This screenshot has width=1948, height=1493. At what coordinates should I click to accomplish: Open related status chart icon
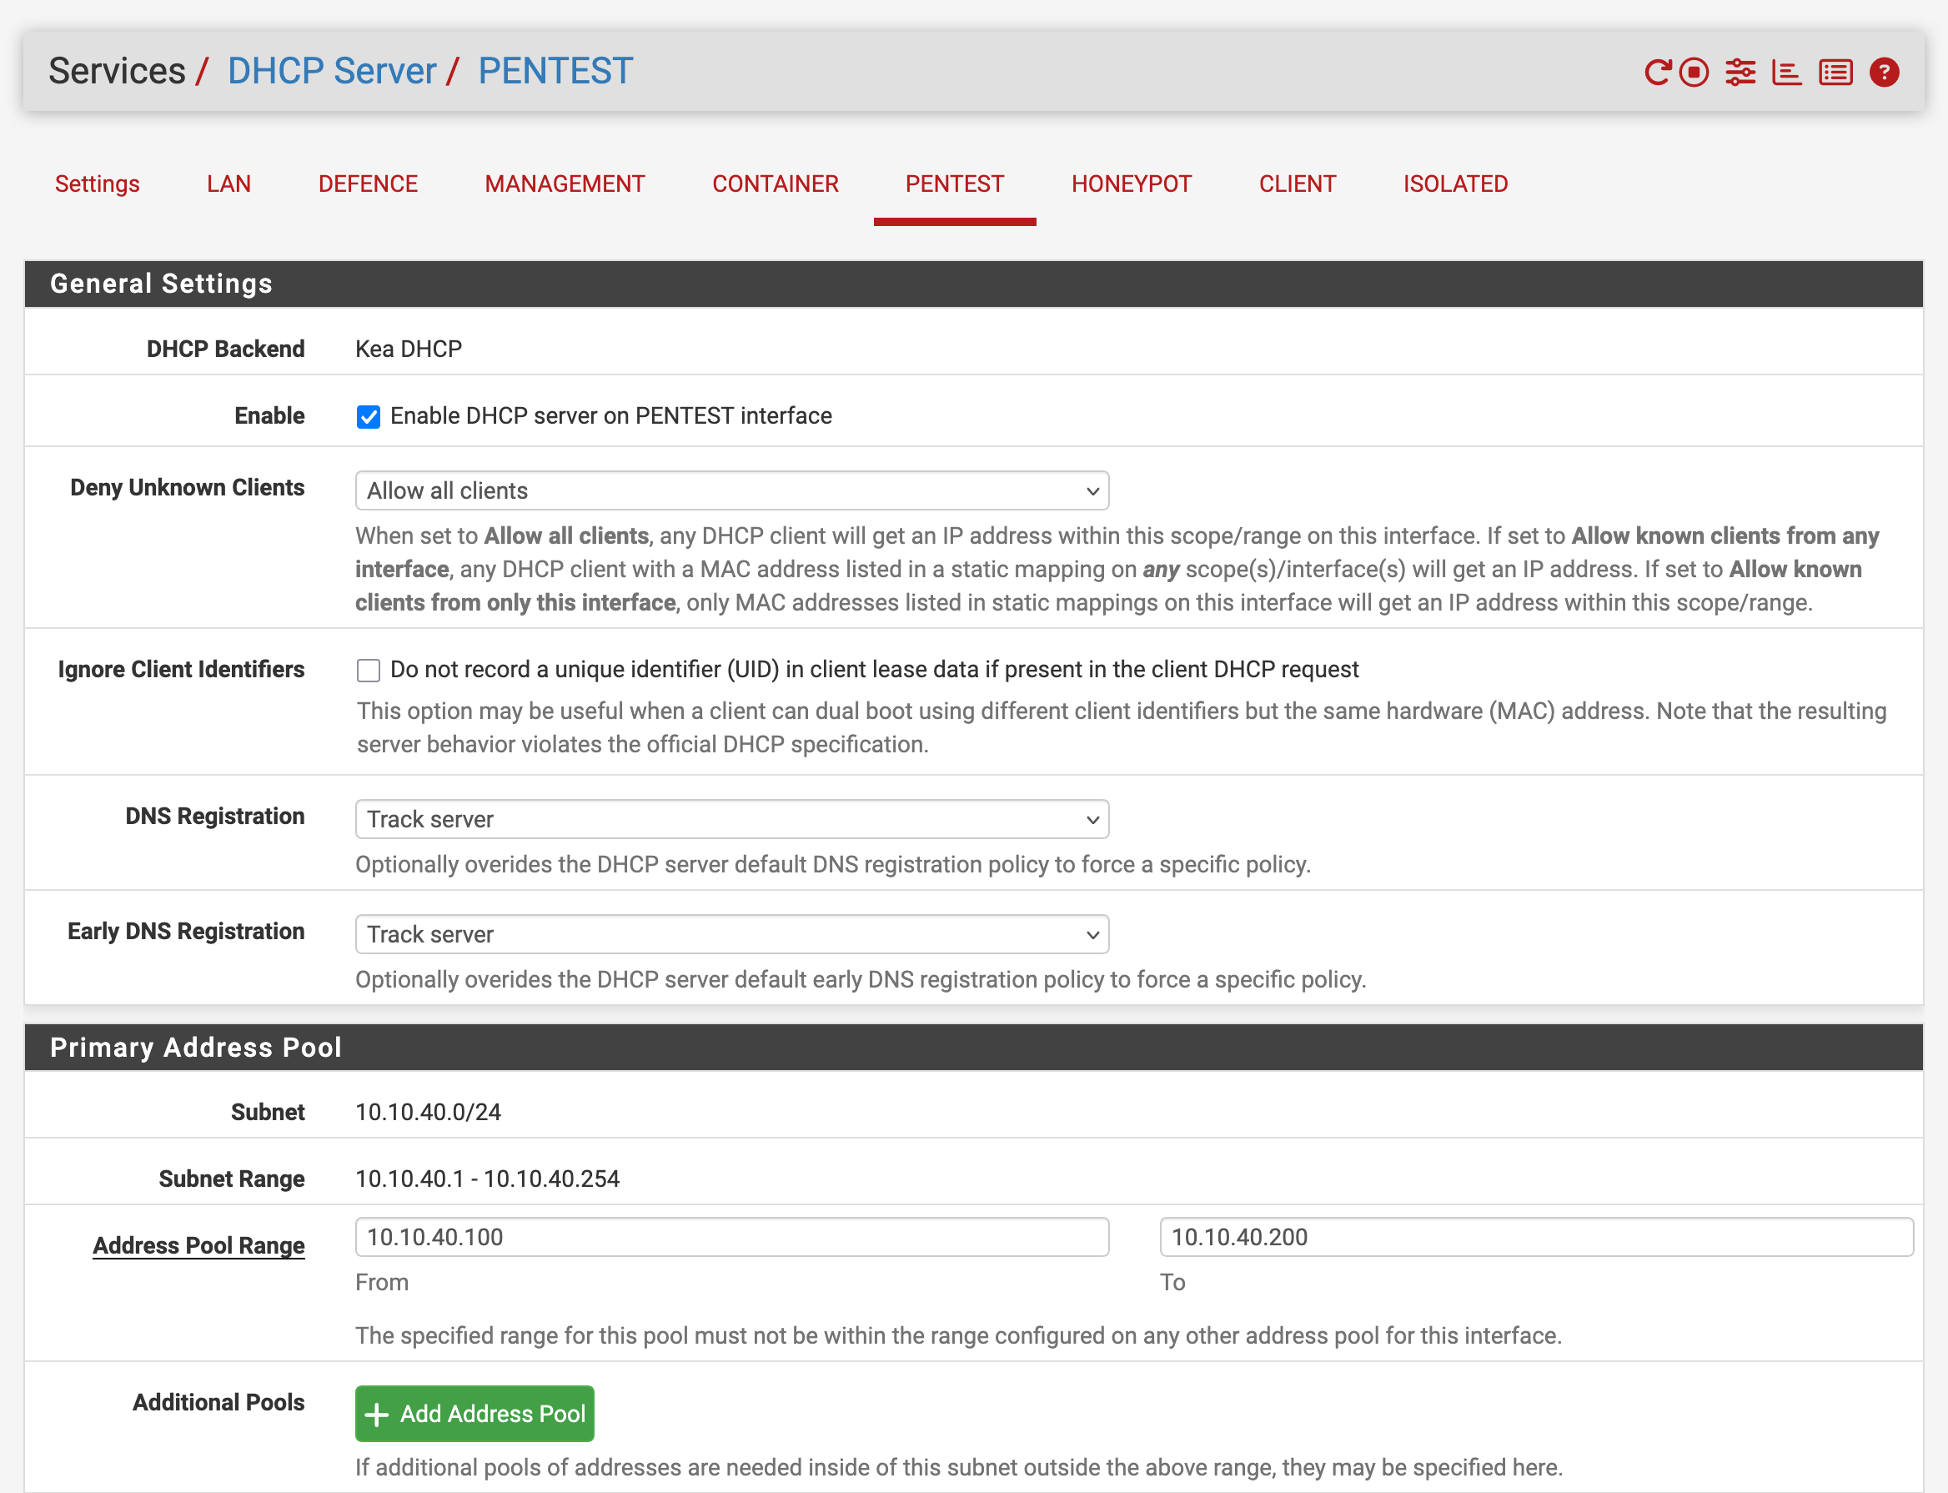pos(1786,72)
